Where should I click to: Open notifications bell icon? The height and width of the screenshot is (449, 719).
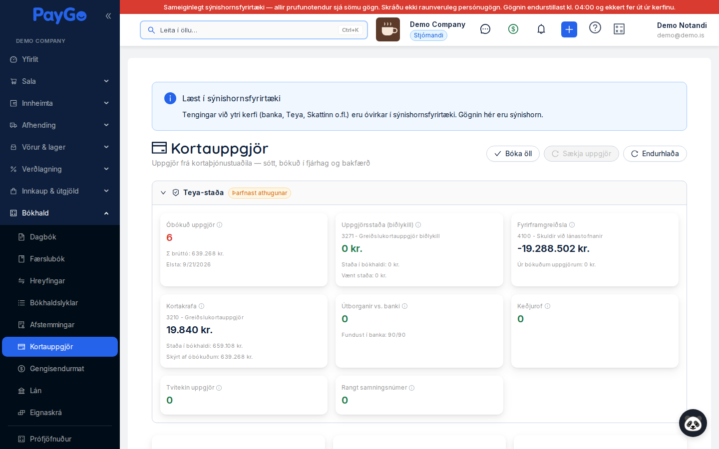(541, 29)
